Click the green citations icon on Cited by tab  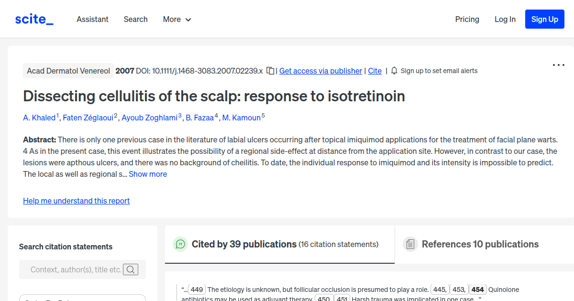180,244
